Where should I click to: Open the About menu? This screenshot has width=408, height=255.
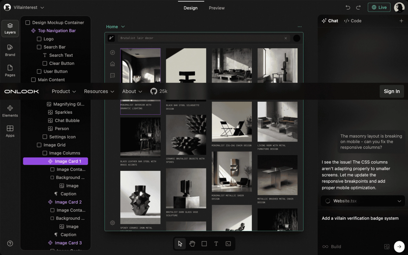click(132, 91)
